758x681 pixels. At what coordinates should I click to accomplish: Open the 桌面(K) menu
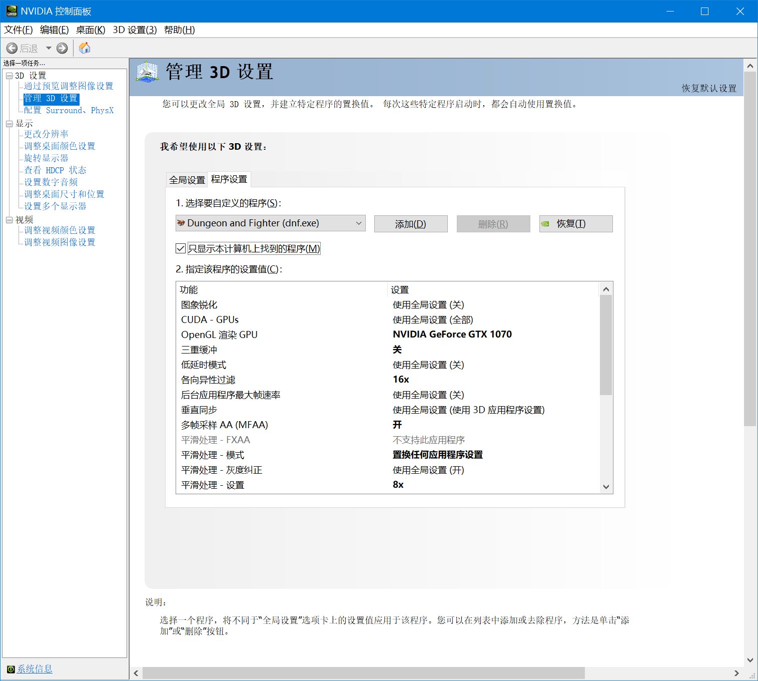[91, 30]
